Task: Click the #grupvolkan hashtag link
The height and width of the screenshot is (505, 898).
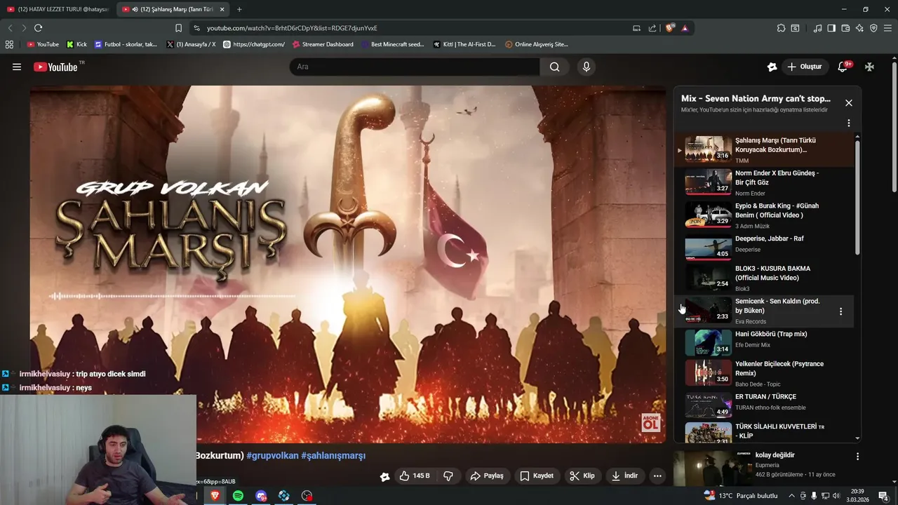Action: tap(272, 455)
